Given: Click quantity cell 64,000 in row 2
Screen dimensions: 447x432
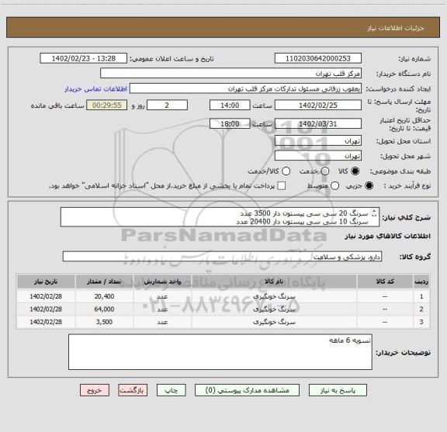Looking at the screenshot, I should point(104,309).
